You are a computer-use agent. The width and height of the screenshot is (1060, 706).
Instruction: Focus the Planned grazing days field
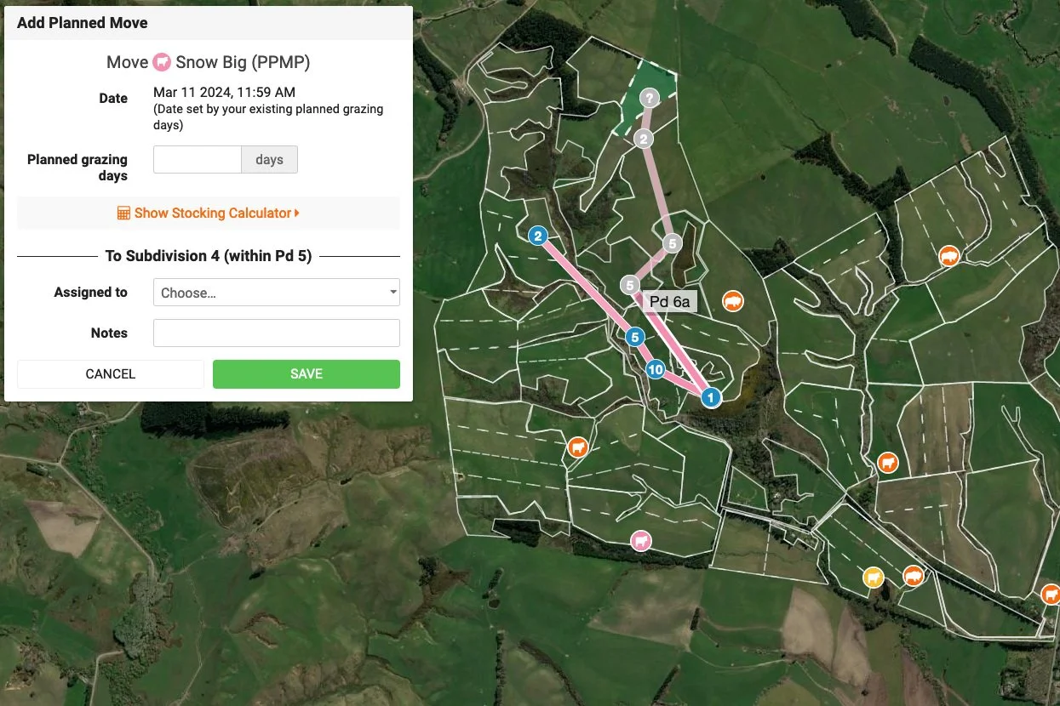198,160
